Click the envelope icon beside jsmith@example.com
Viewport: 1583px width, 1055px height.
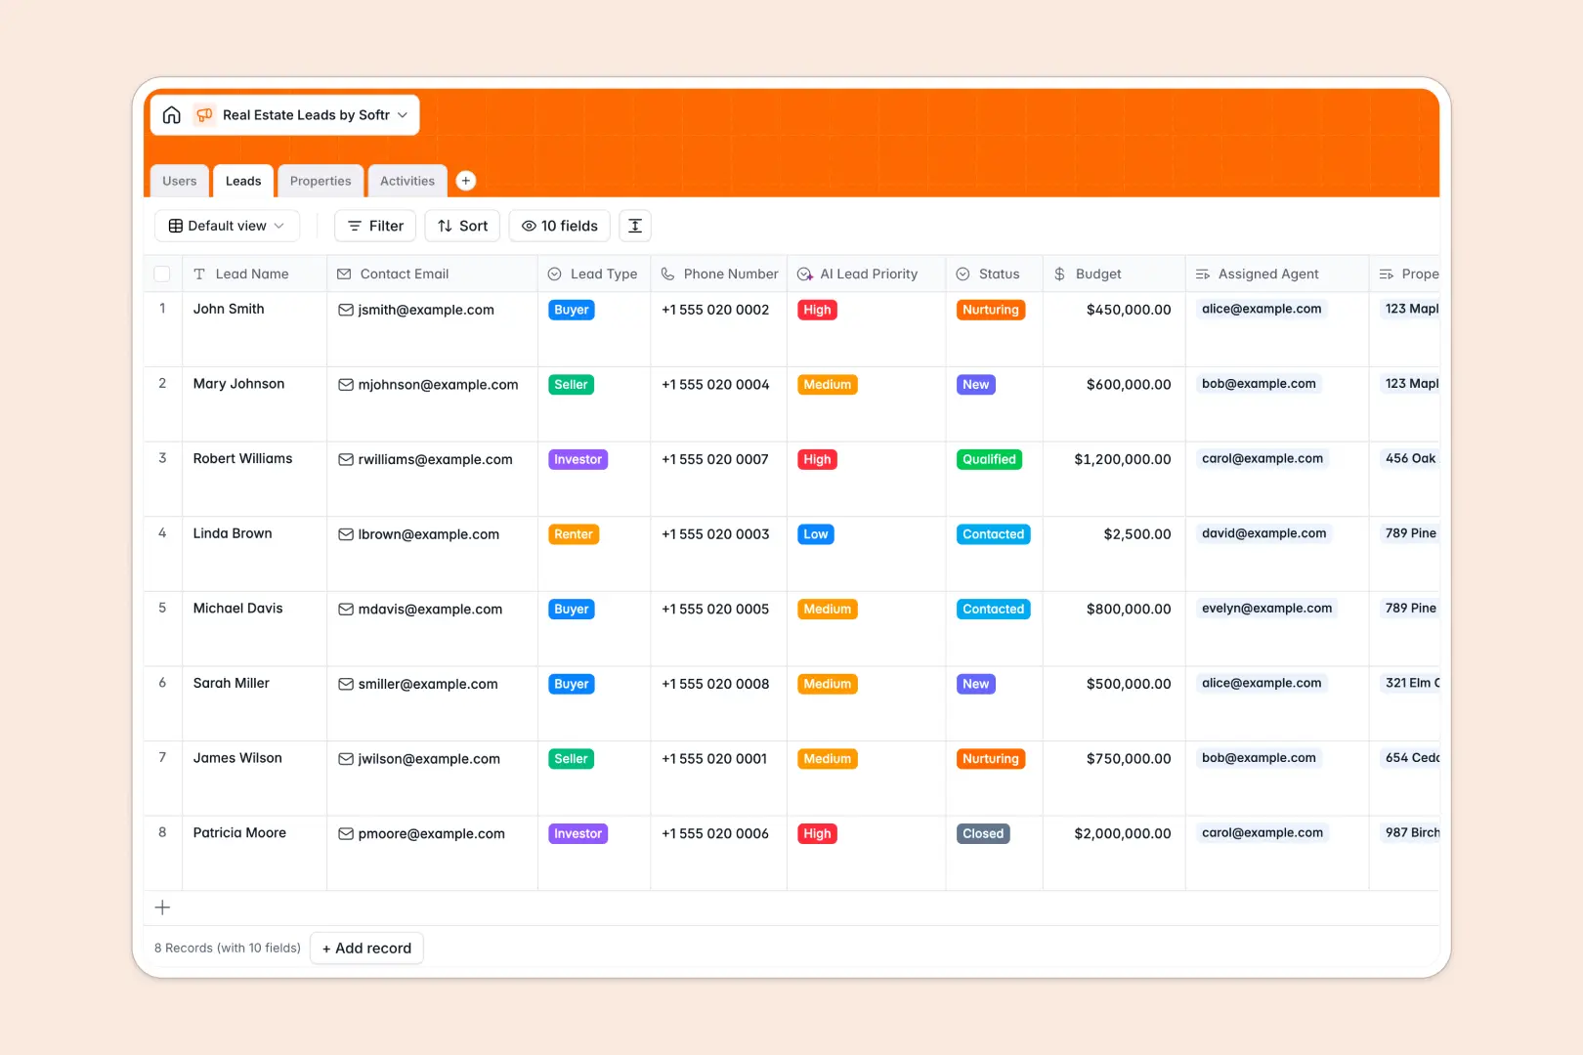pyautogui.click(x=345, y=310)
